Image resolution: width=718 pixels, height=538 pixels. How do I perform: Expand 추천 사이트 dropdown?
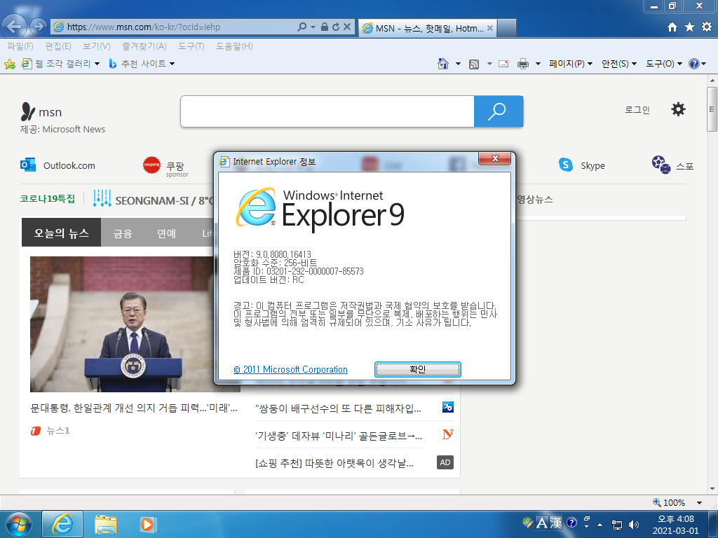pos(172,64)
